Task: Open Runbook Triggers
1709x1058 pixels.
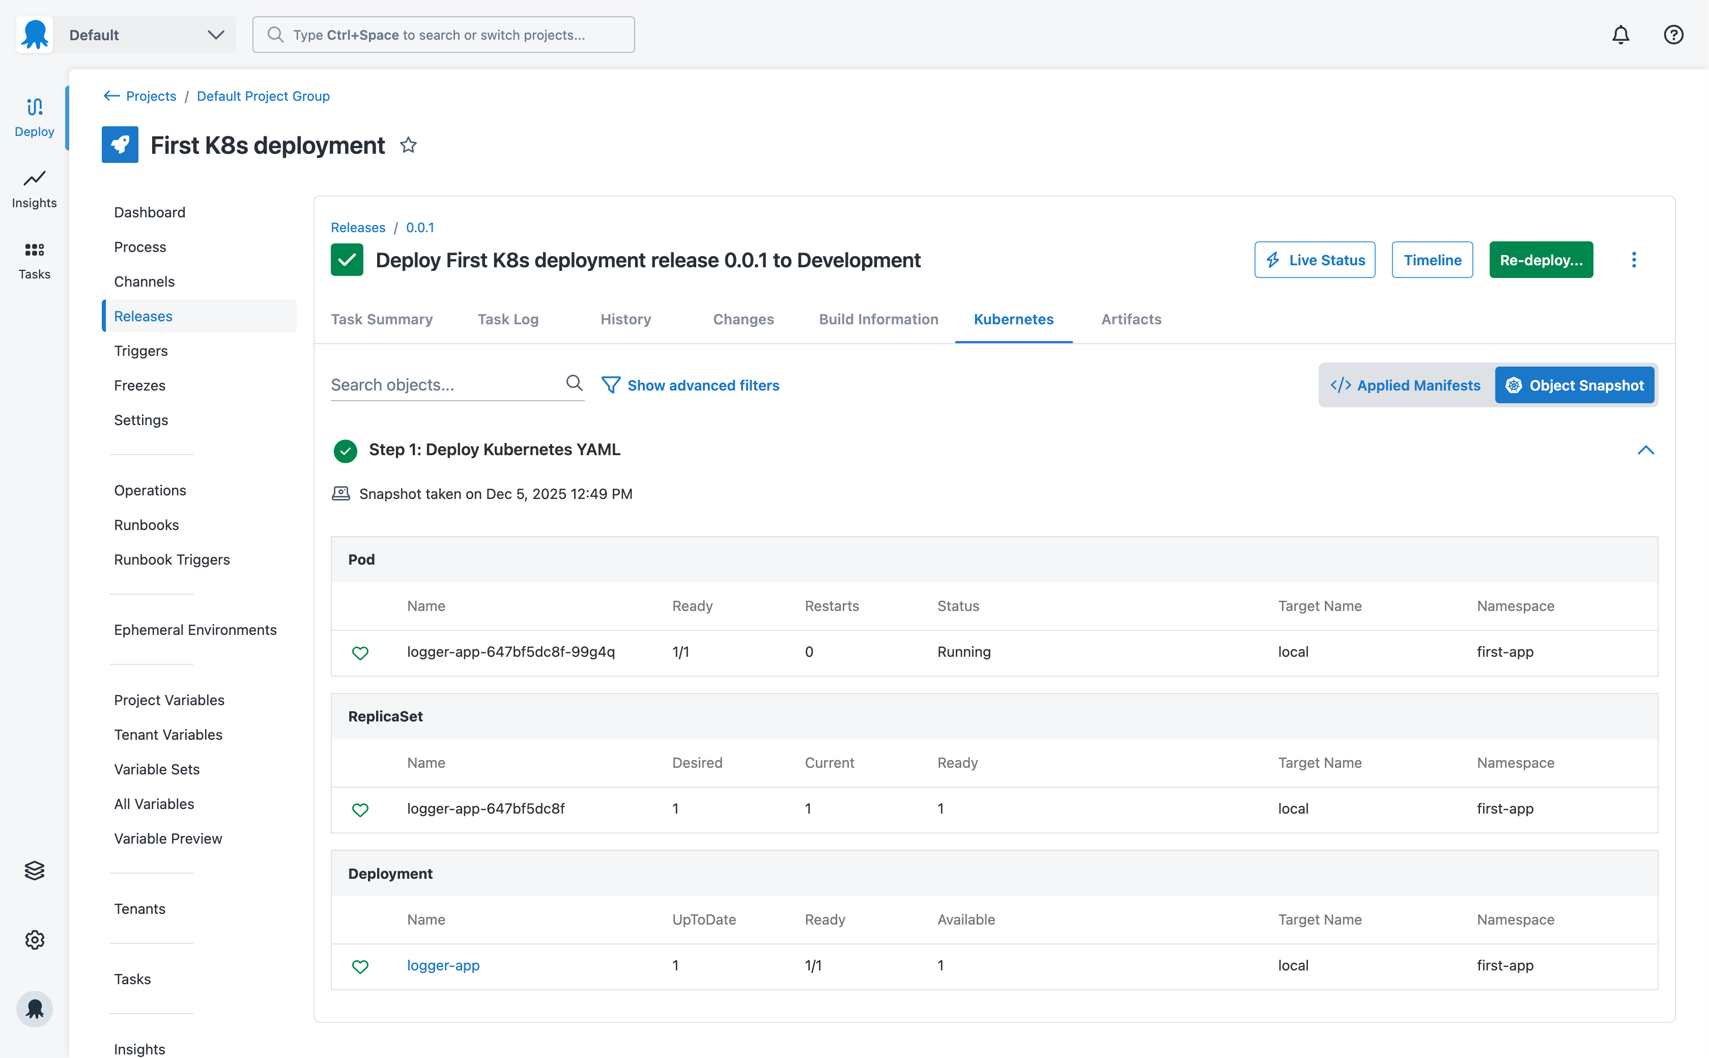Action: click(x=172, y=559)
